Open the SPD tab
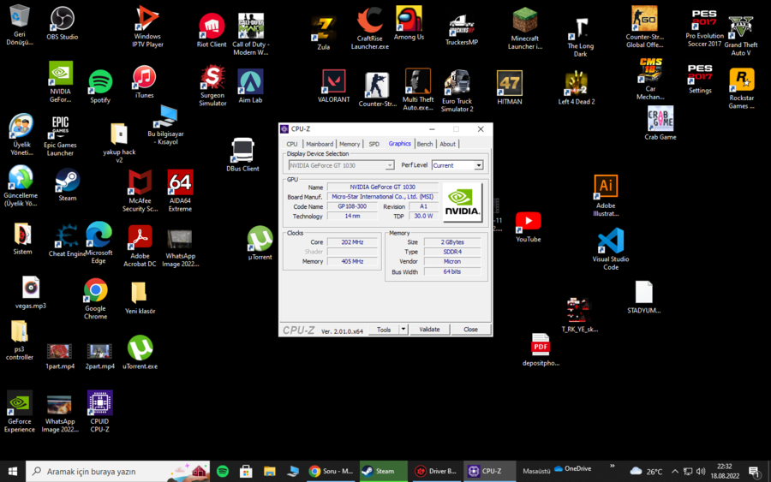This screenshot has height=482, width=771. point(374,144)
